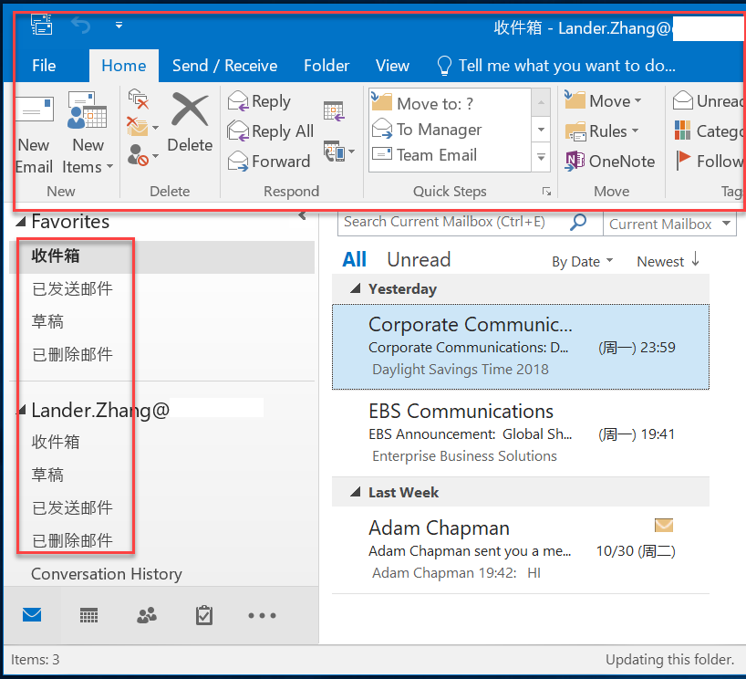The image size is (746, 679).
Task: Show only Unread messages
Action: (419, 260)
